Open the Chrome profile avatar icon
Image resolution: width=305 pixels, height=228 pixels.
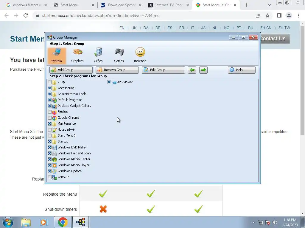click(x=289, y=15)
